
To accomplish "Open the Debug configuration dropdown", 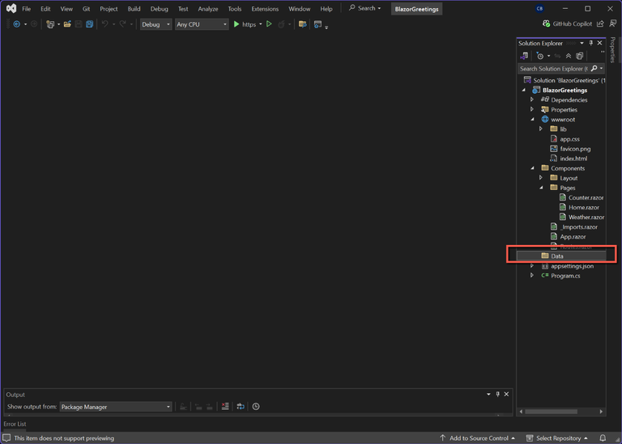I will click(x=155, y=24).
